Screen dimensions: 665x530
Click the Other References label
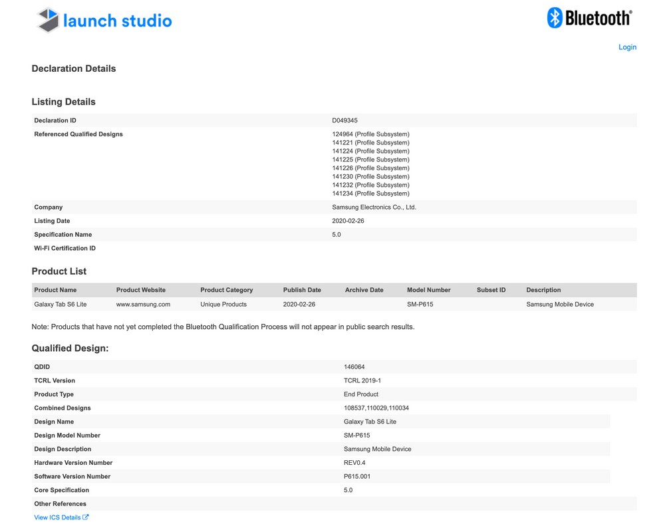click(61, 503)
